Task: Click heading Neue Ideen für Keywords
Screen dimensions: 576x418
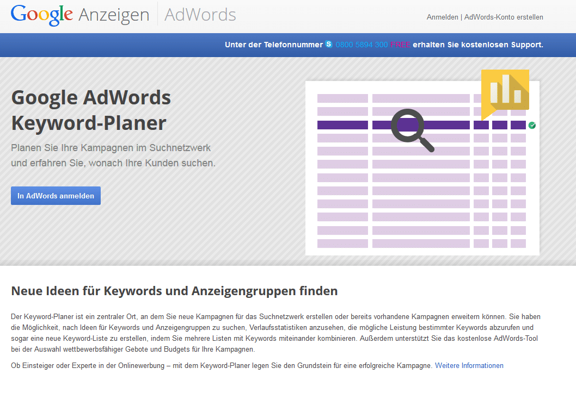Action: tap(175, 291)
